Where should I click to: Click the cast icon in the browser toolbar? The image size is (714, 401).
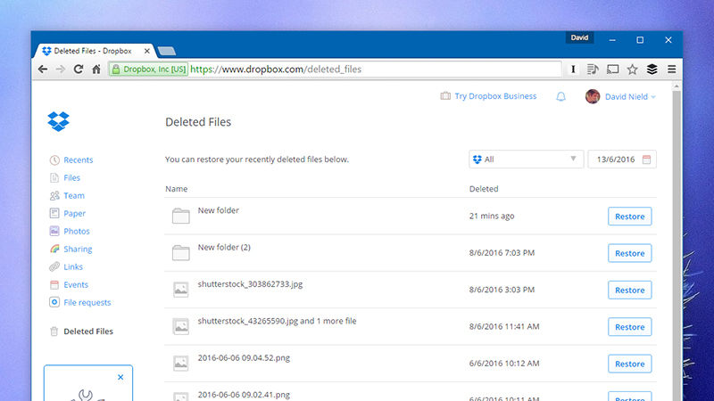click(612, 69)
